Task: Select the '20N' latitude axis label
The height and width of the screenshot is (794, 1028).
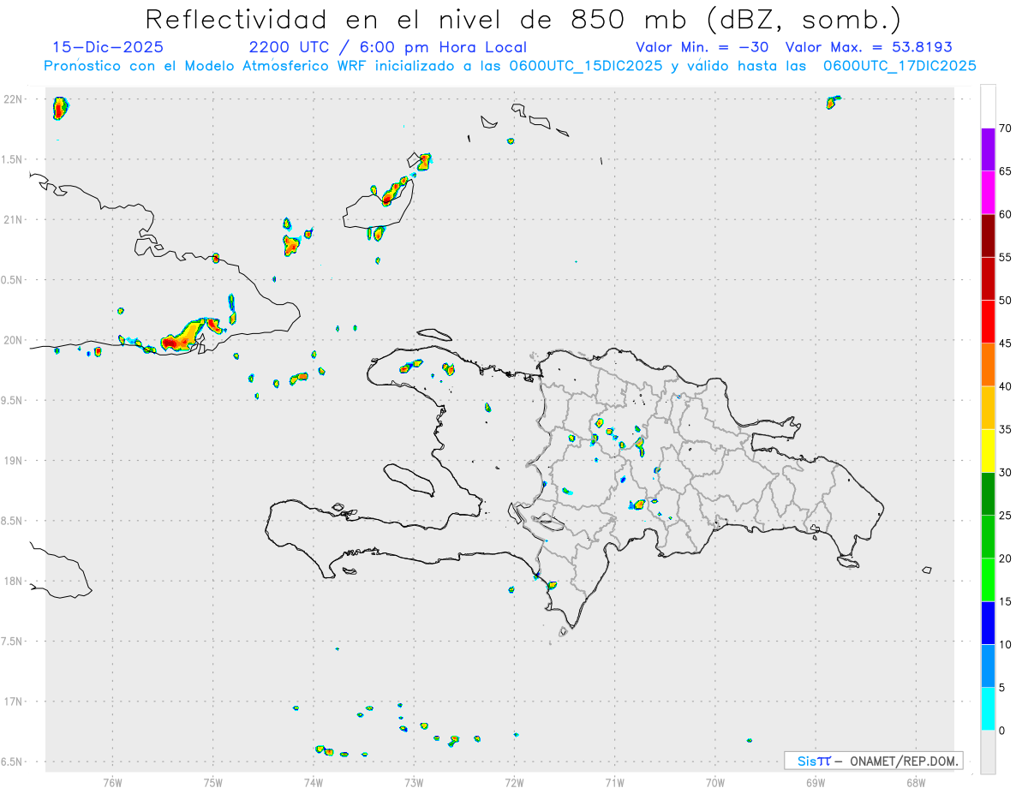Action: tap(15, 340)
